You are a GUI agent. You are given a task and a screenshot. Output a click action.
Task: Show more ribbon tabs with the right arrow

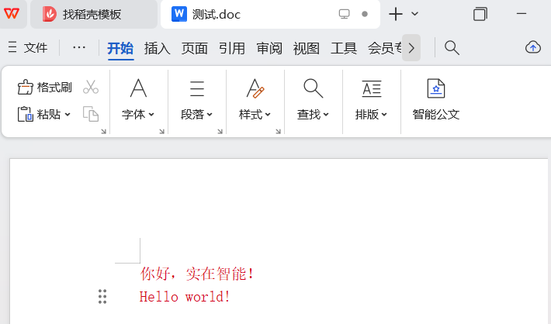[x=411, y=48]
